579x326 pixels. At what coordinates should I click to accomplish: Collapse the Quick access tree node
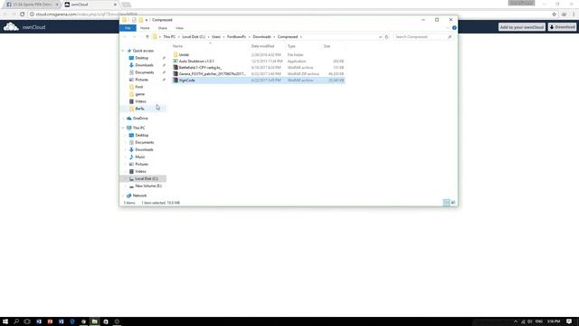point(123,51)
